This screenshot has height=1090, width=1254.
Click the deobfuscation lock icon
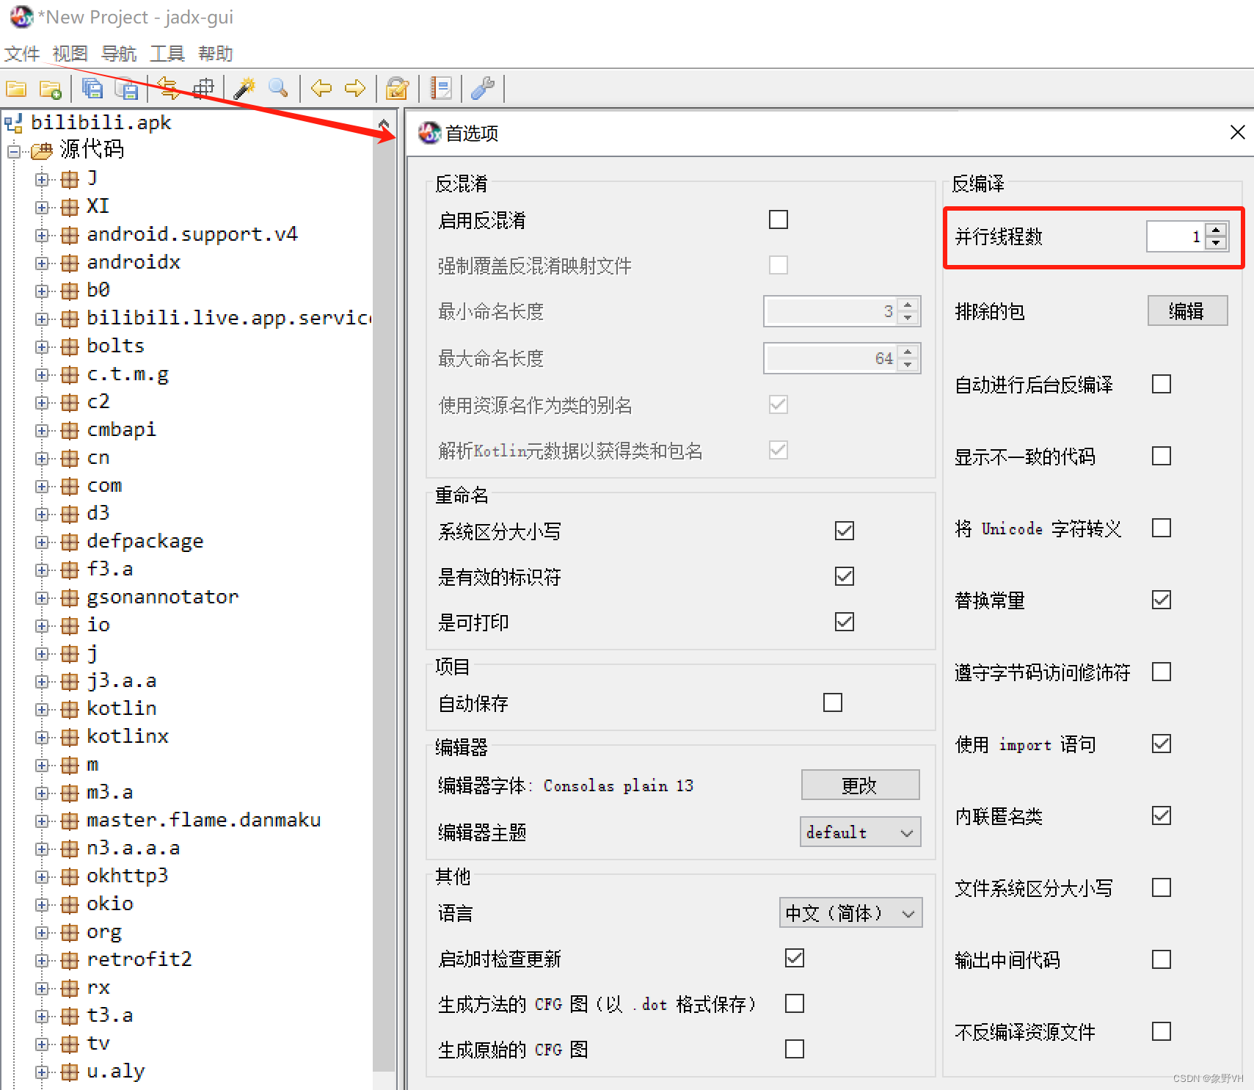pos(398,89)
